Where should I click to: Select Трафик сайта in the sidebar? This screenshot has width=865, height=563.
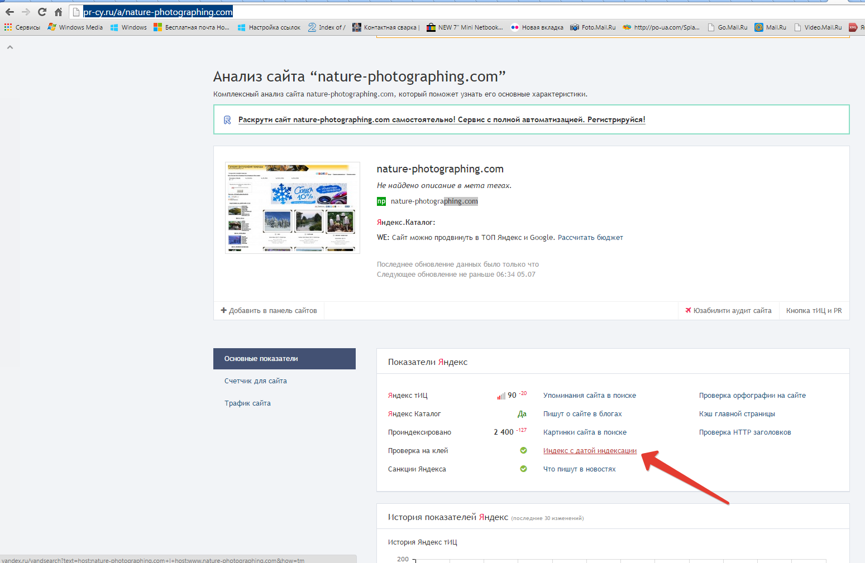click(x=247, y=403)
